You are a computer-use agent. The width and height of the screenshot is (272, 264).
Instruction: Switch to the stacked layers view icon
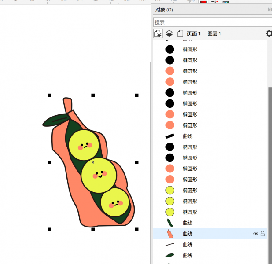pos(169,33)
